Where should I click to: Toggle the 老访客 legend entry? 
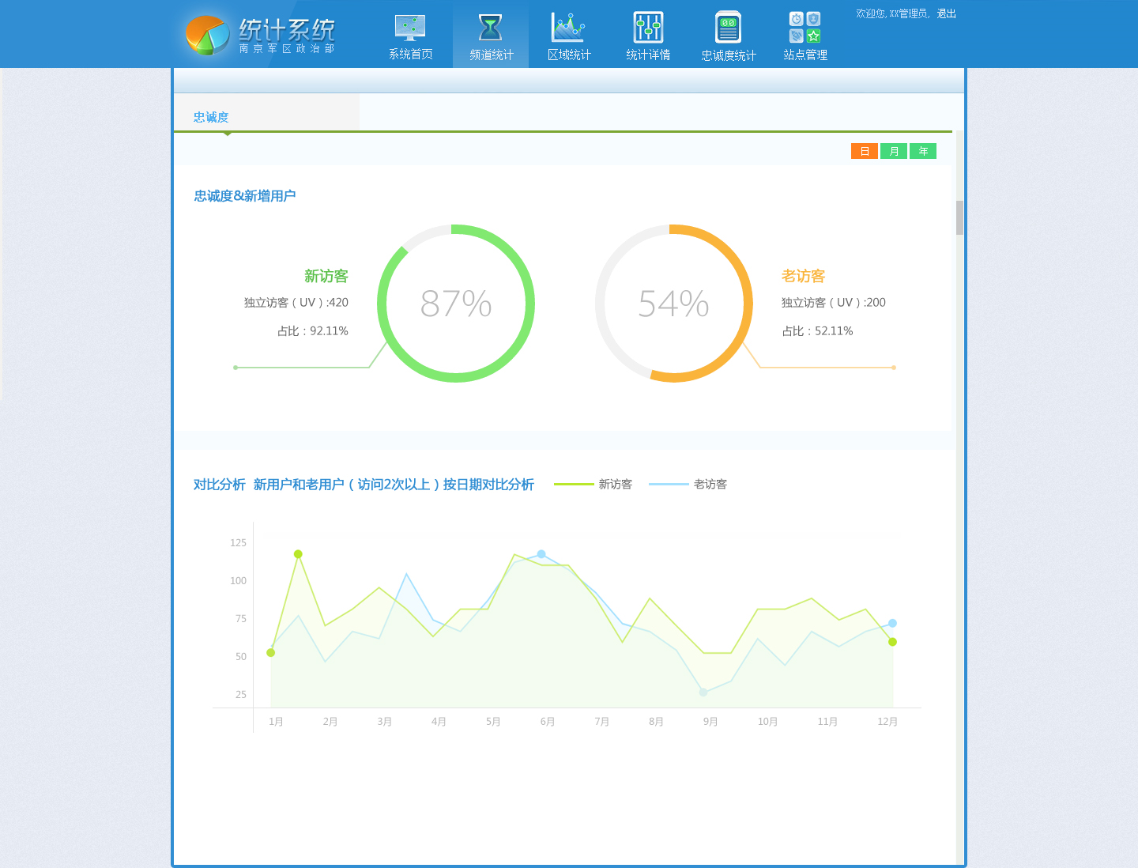click(688, 484)
